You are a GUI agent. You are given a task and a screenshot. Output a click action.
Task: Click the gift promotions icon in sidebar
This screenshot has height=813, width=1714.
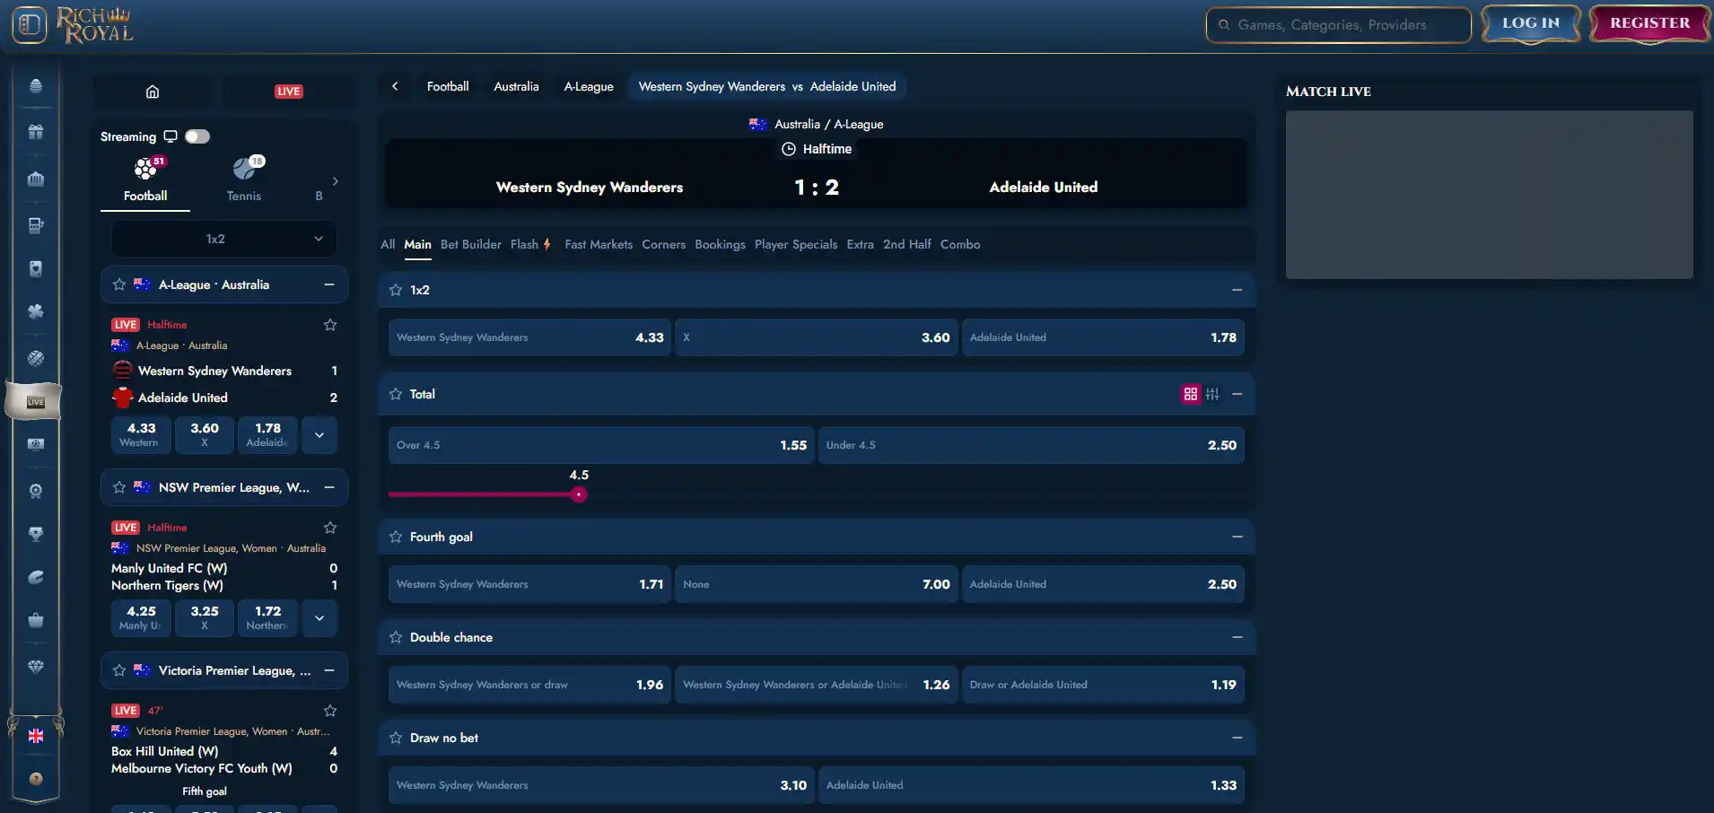pyautogui.click(x=36, y=132)
